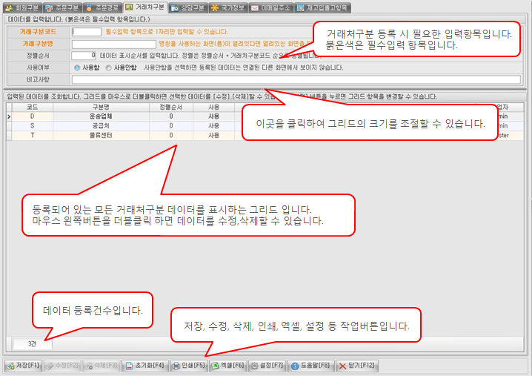Click the 3건 record count in status bar
The width and height of the screenshot is (532, 376).
click(33, 343)
